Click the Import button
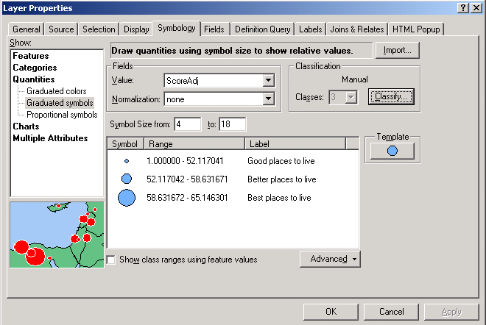Screen dimensions: 486x325 [398, 51]
